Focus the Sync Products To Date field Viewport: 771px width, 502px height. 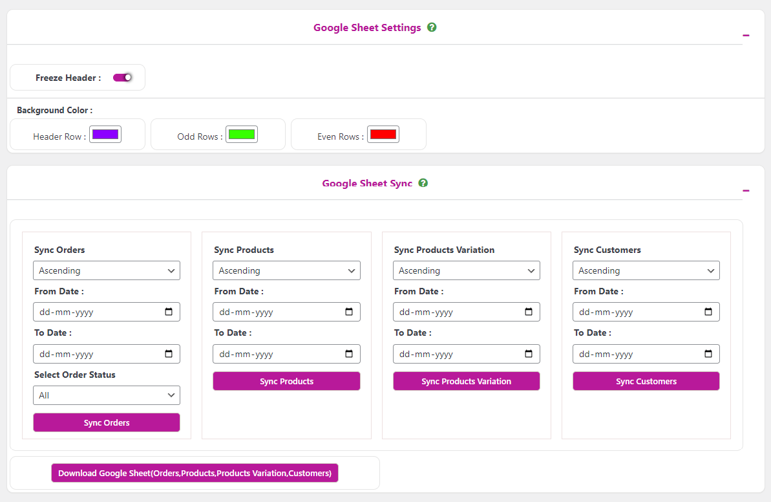point(287,354)
